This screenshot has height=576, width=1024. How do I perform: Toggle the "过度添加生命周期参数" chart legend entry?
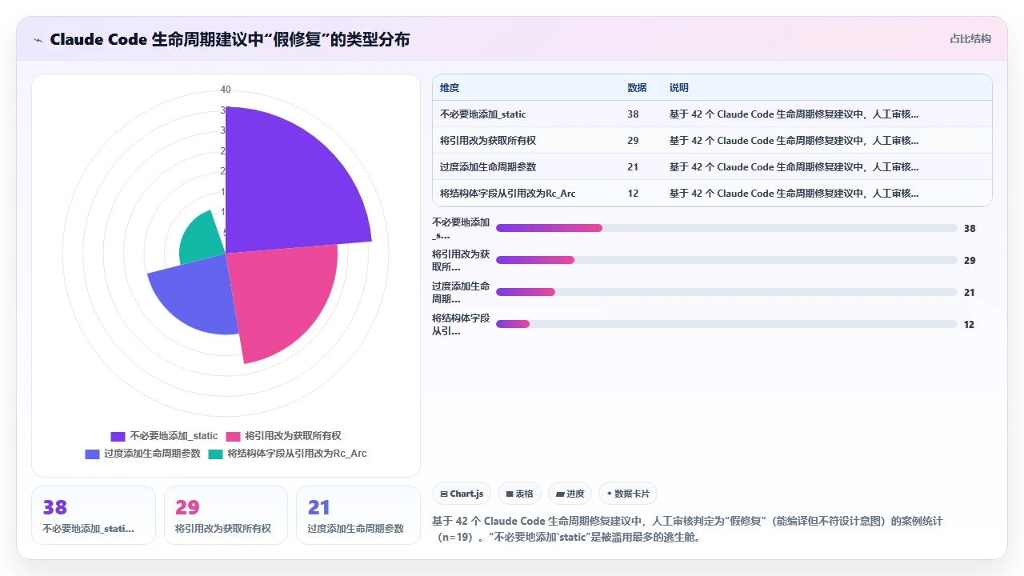click(142, 454)
